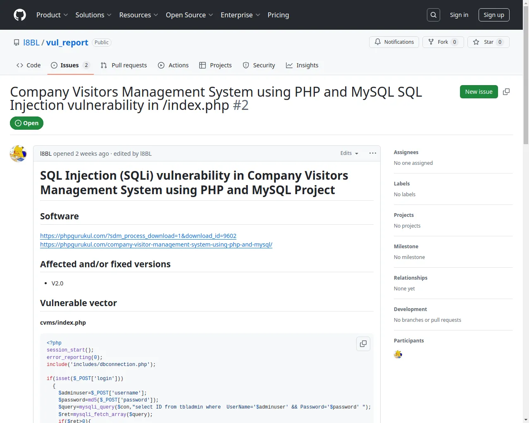Open the search magnifier icon
The height and width of the screenshot is (423, 529).
[434, 15]
